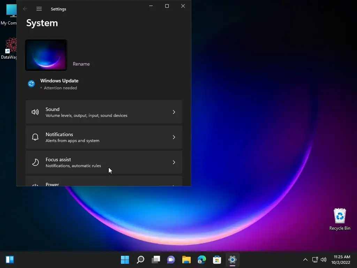Launch Microsoft Edge from the taskbar

click(x=202, y=260)
